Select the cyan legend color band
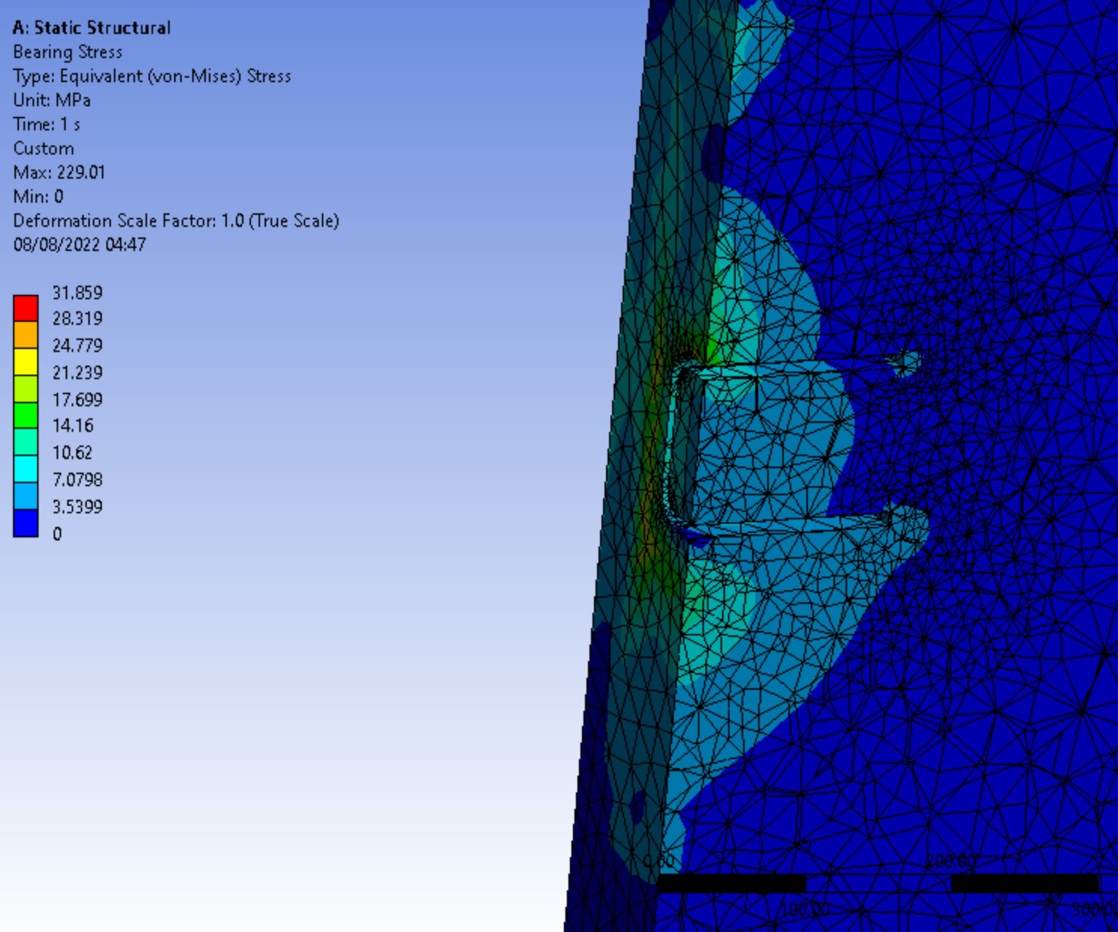This screenshot has width=1118, height=932. point(26,469)
